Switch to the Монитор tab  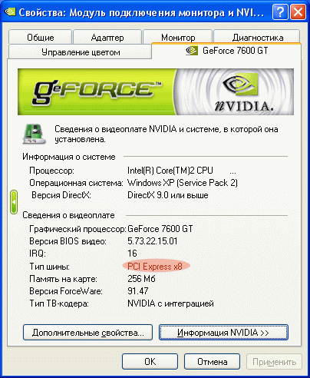tap(178, 37)
